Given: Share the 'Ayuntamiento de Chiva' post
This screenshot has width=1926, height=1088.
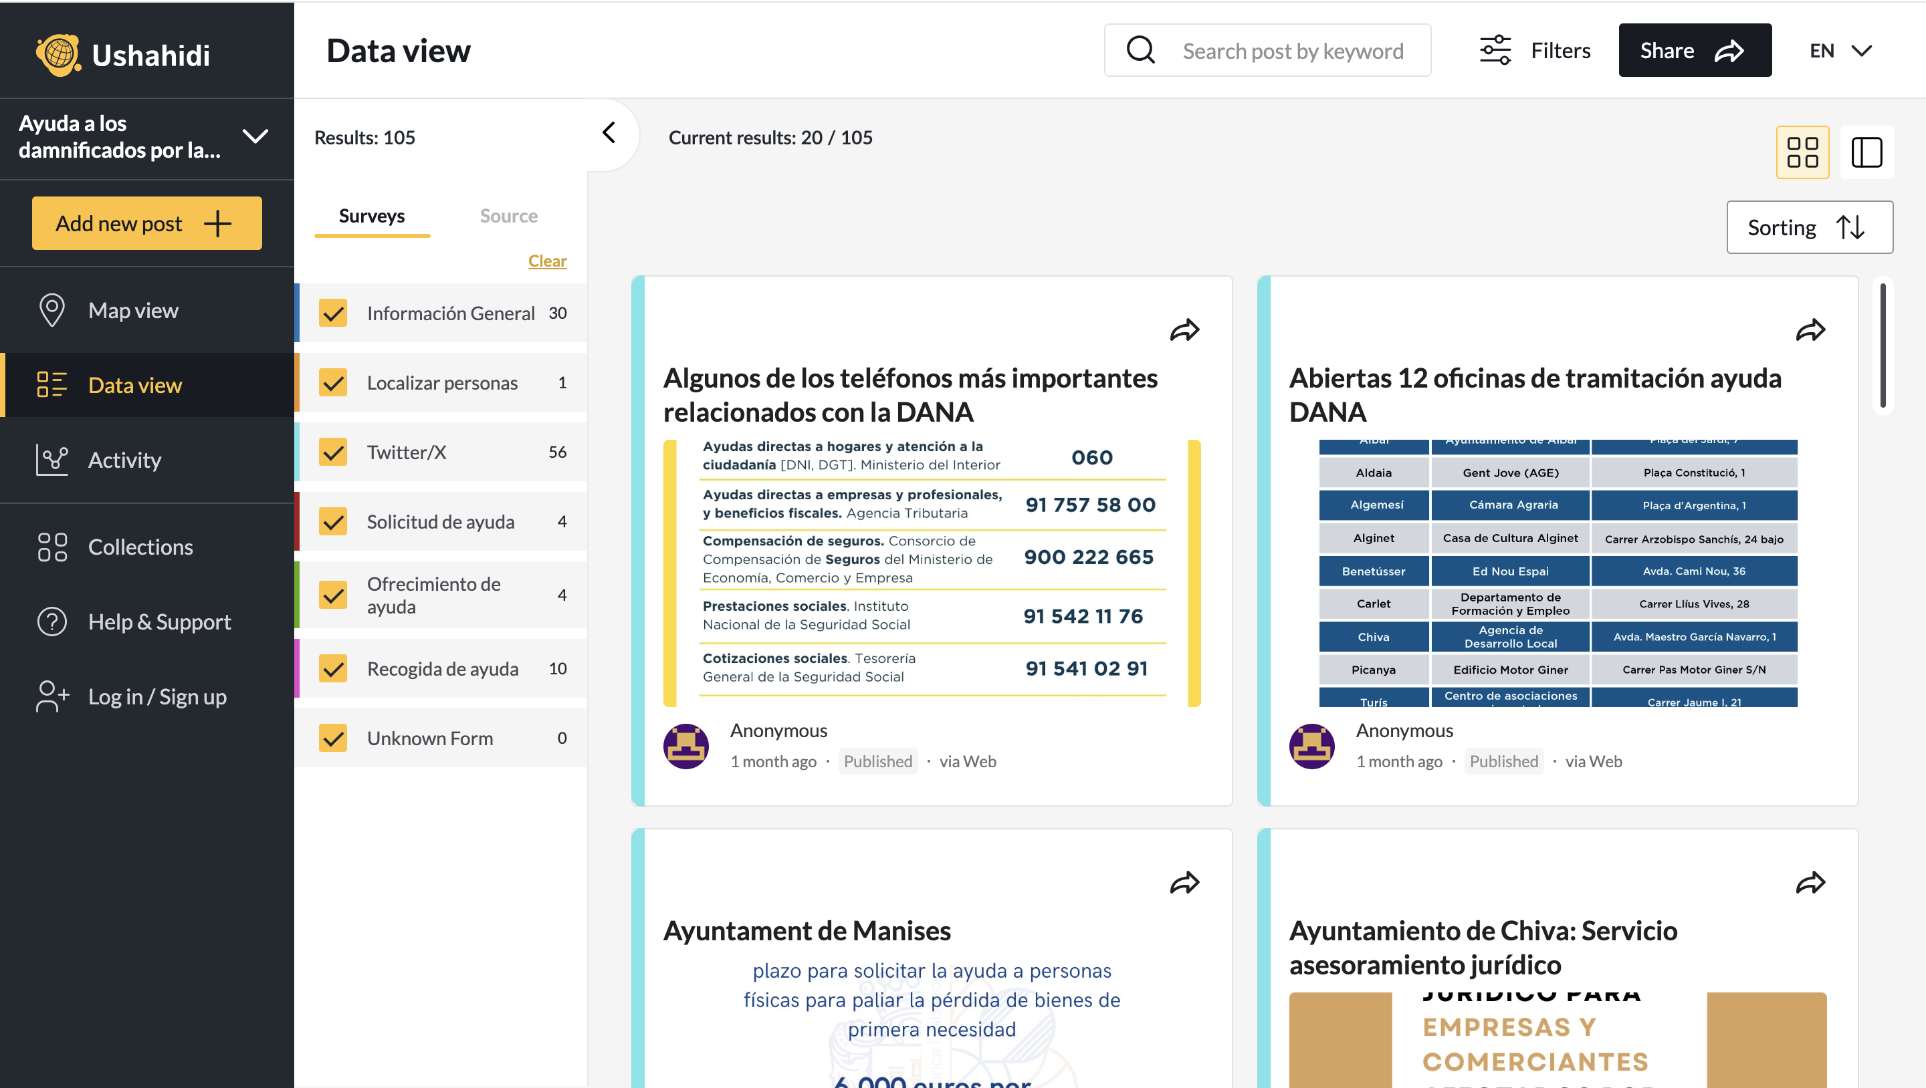Looking at the screenshot, I should point(1810,883).
